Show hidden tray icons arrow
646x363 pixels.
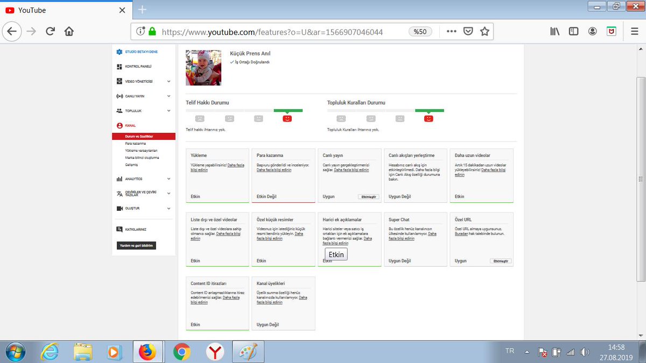point(528,352)
